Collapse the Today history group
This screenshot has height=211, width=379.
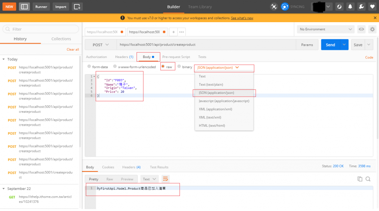point(4,59)
